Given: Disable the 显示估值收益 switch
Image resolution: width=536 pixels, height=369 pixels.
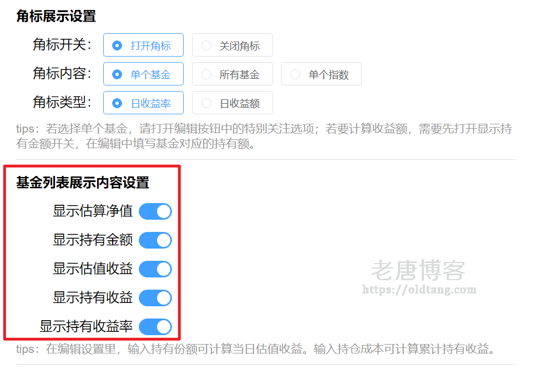Looking at the screenshot, I should (x=155, y=269).
